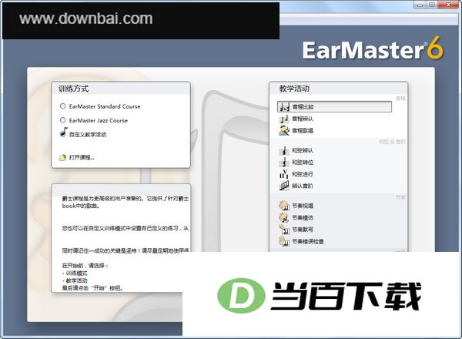
Task: Select the 辨认音阶 scale identification activity
Action: pos(296,186)
